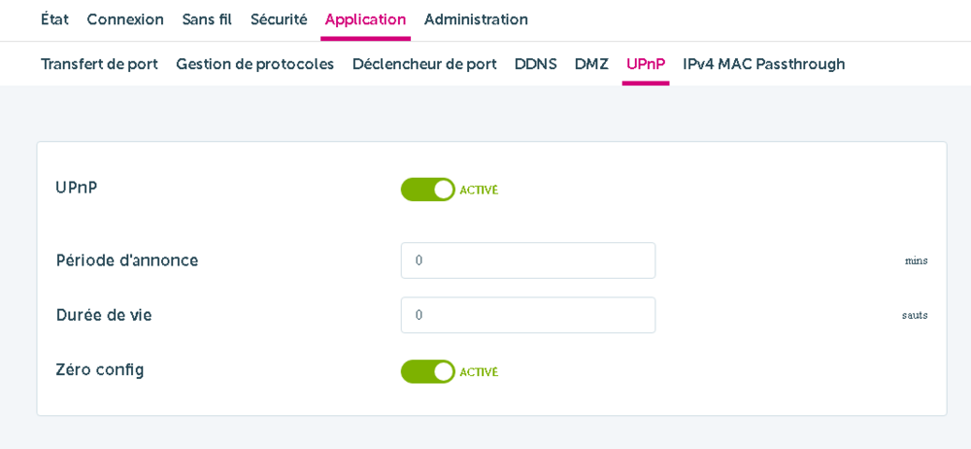Viewport: 971px width, 449px height.
Task: Go to the Sans fil tab
Action: [x=207, y=19]
